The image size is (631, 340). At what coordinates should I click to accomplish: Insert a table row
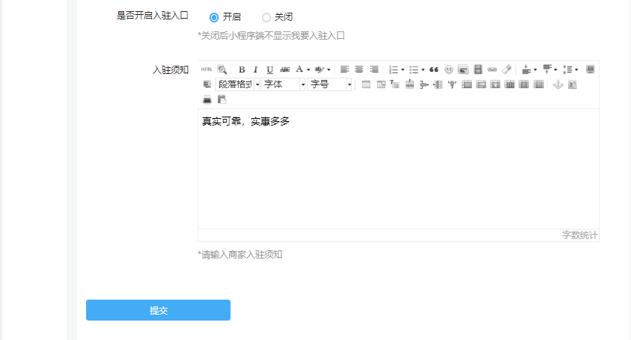(409, 84)
